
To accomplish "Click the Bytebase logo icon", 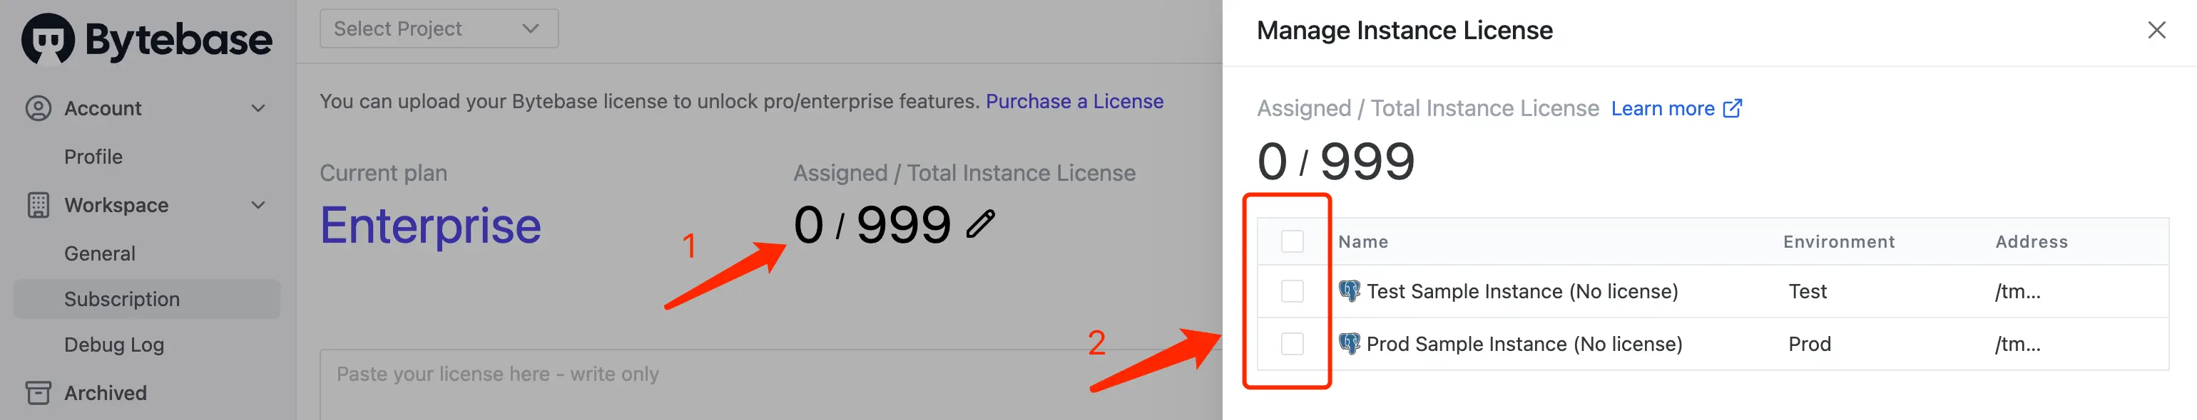I will click(48, 39).
